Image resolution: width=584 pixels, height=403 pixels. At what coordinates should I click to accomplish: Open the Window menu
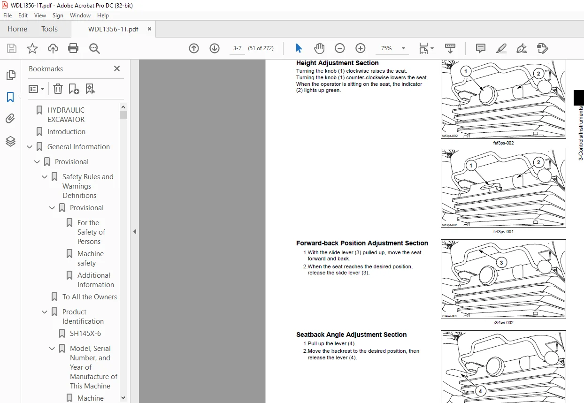pos(80,15)
